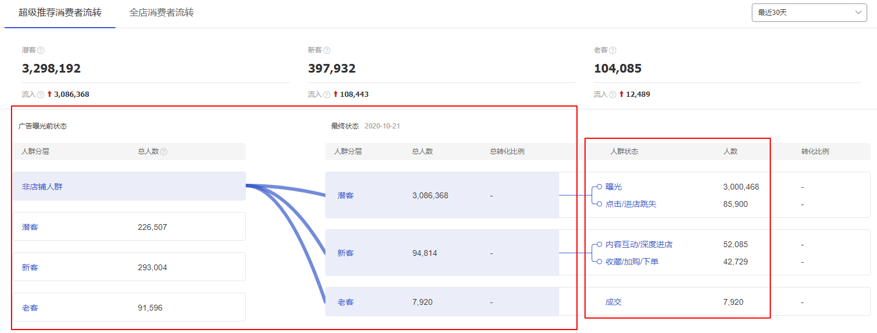Viewport: 877px width, 333px height.
Task: Click the 成交 status link
Action: tap(613, 302)
